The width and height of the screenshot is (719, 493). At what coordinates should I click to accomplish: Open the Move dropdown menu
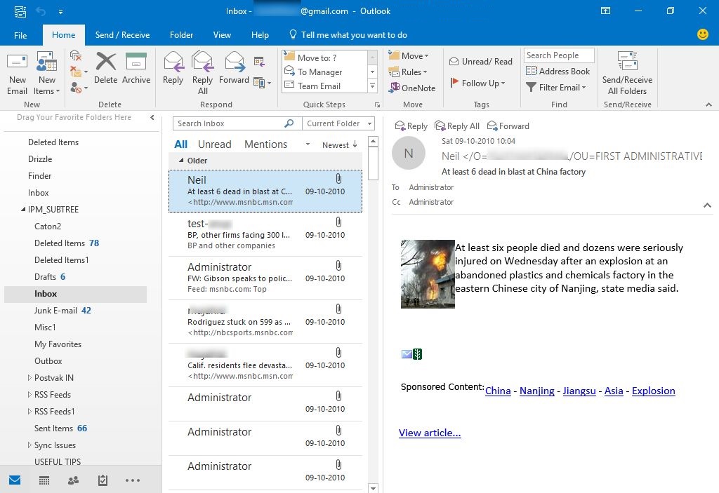coord(409,56)
